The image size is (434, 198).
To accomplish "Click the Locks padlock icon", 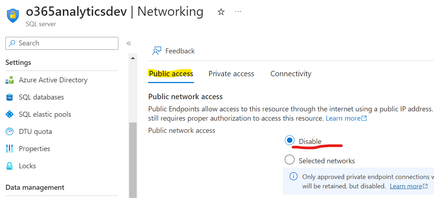I will 10,166.
